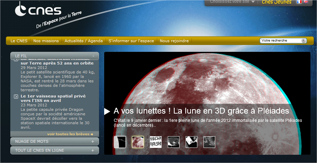The height and width of the screenshot is (163, 317).
Task: Open Choisissez votre site dropdown
Action: (x=232, y=2)
